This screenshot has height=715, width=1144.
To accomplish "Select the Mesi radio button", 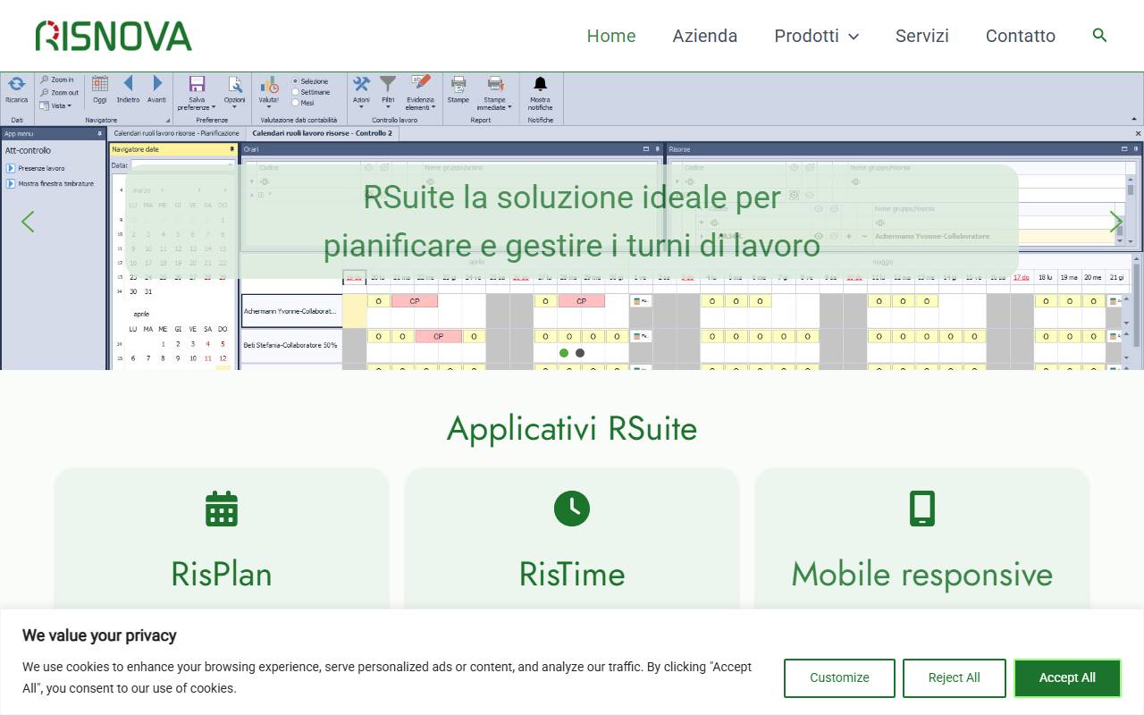I will pyautogui.click(x=296, y=103).
